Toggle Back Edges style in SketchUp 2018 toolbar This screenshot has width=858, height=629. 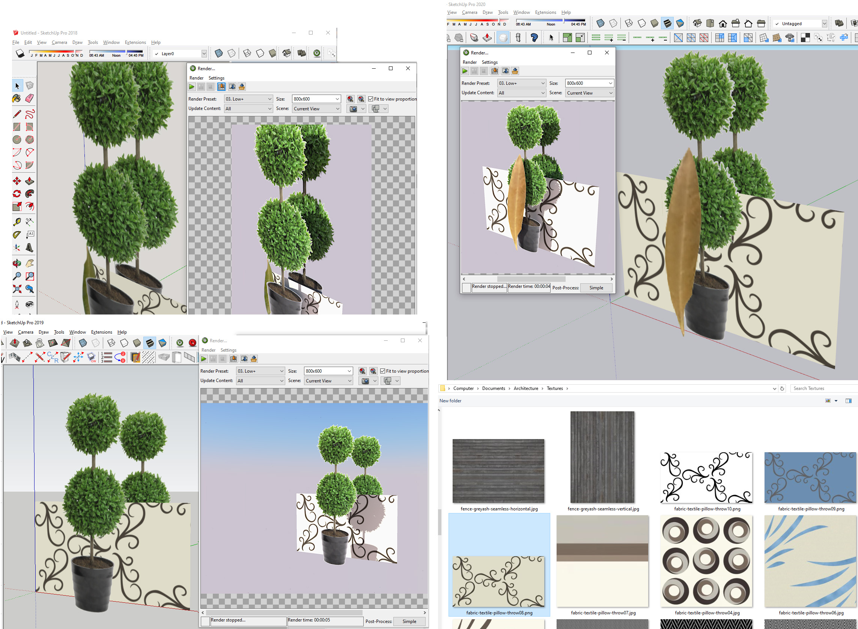[232, 53]
